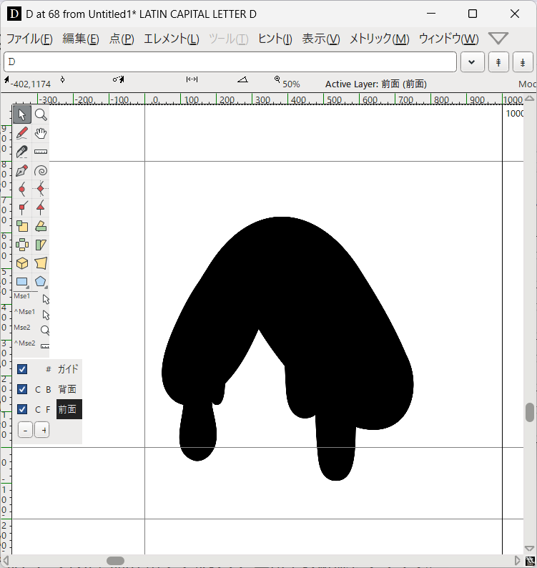Open the エレメント(L) menu
This screenshot has width=537, height=568.
pos(172,39)
